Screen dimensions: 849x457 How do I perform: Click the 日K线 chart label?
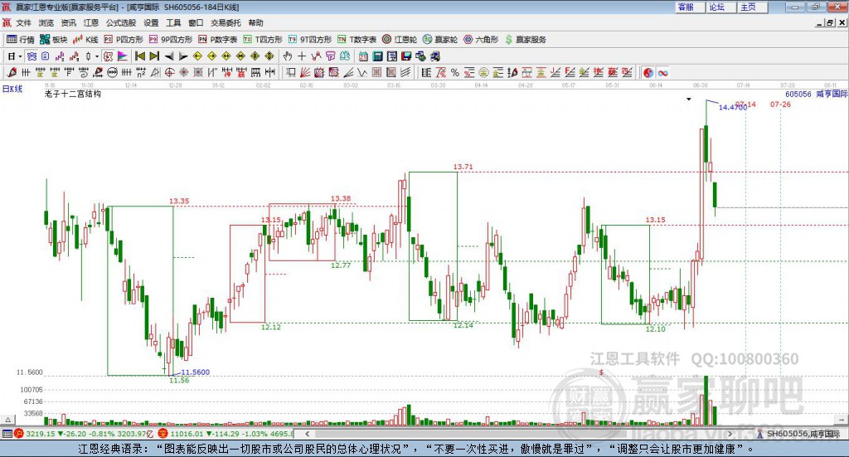point(12,88)
